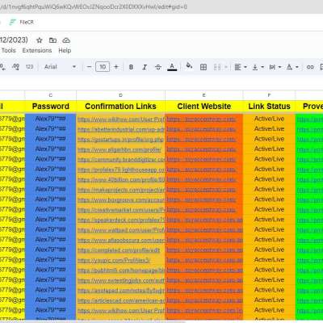Increase font size with plus button
Image resolution: width=323 pixels, height=323 pixels.
(x=116, y=67)
